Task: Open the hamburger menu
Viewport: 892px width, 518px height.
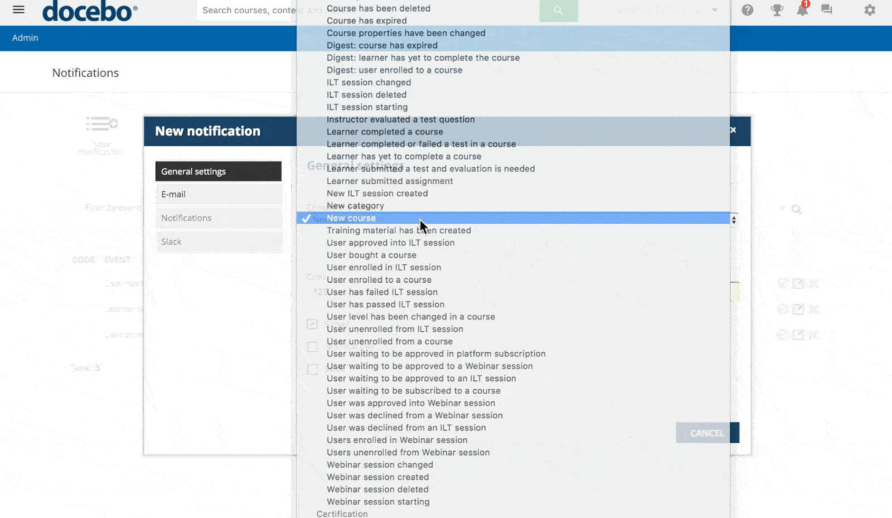Action: [18, 9]
